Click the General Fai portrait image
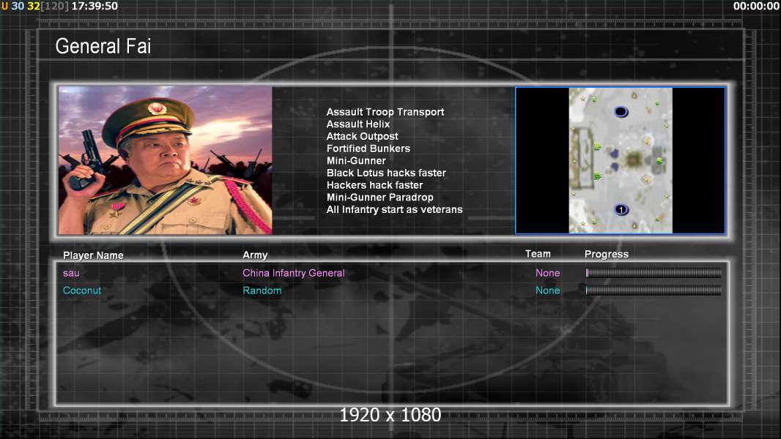 point(166,160)
